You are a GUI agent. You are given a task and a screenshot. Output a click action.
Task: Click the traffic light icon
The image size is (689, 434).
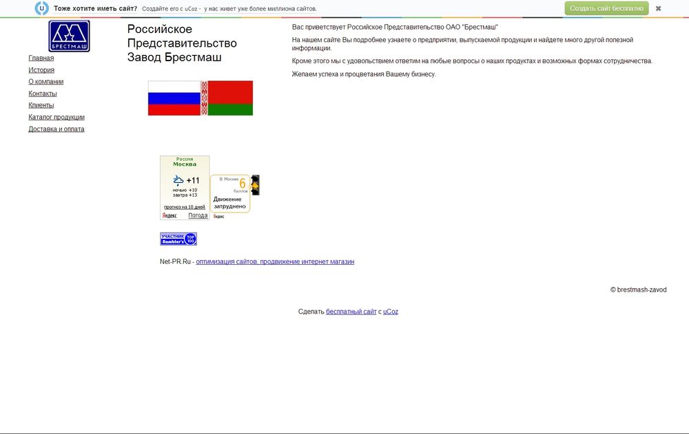coord(255,185)
